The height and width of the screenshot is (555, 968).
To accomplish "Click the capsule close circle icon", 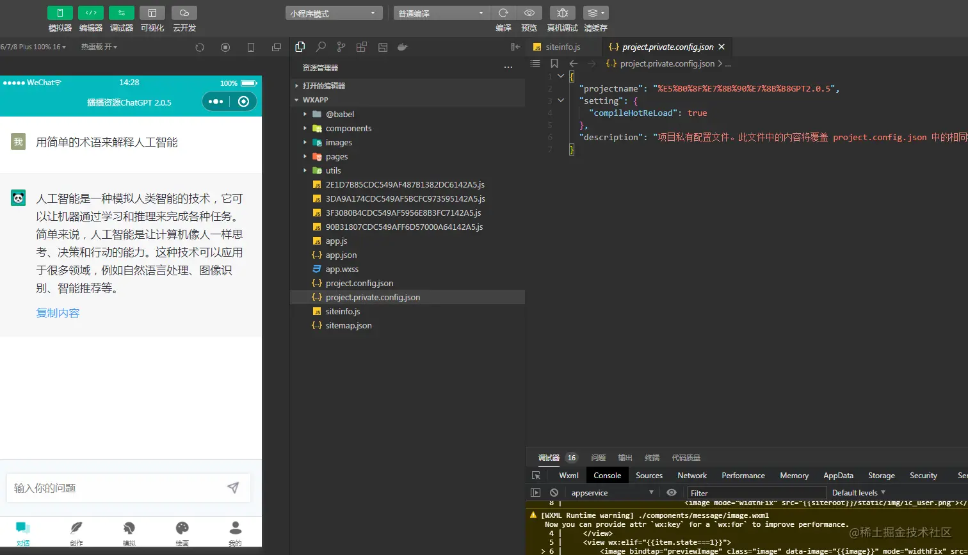I will coord(243,101).
